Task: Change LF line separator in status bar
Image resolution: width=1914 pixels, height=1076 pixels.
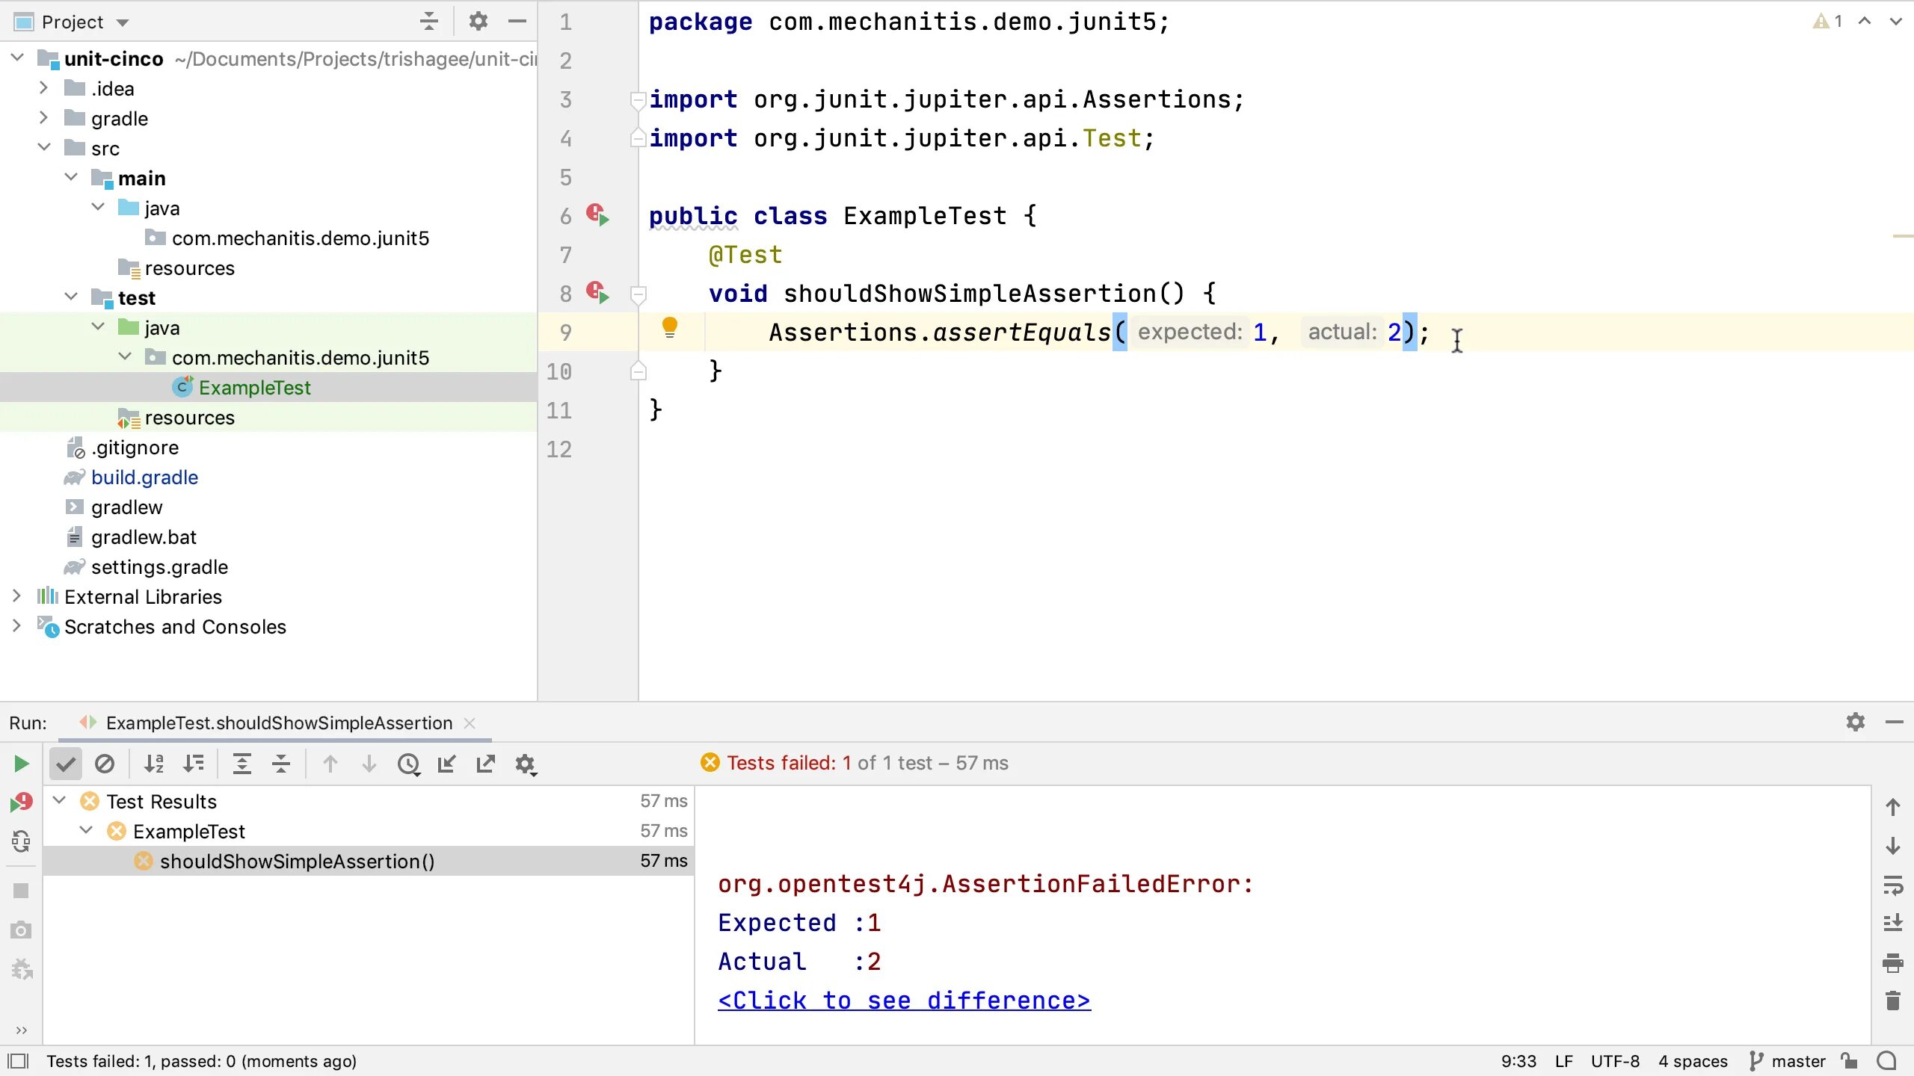Action: click(x=1564, y=1061)
